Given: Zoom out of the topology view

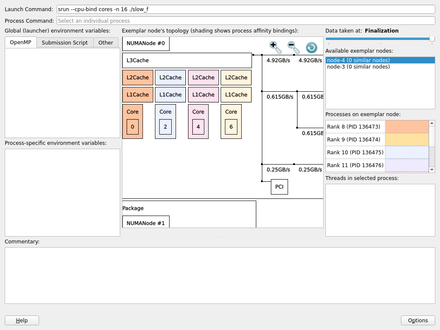Looking at the screenshot, I should pyautogui.click(x=293, y=47).
